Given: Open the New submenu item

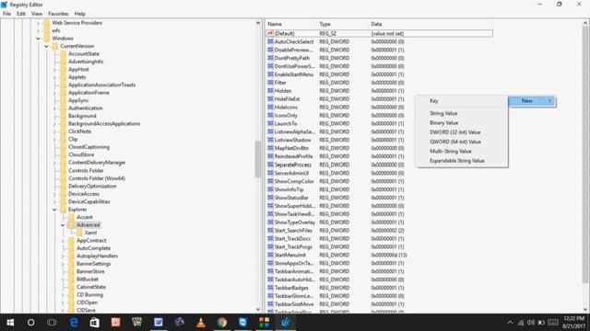Looking at the screenshot, I should [x=532, y=100].
